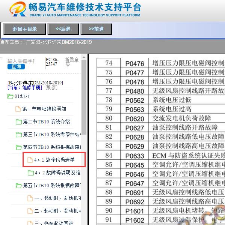Open 二、起动时，发动机 entry
The width and height of the screenshot is (225, 225).
point(57,211)
